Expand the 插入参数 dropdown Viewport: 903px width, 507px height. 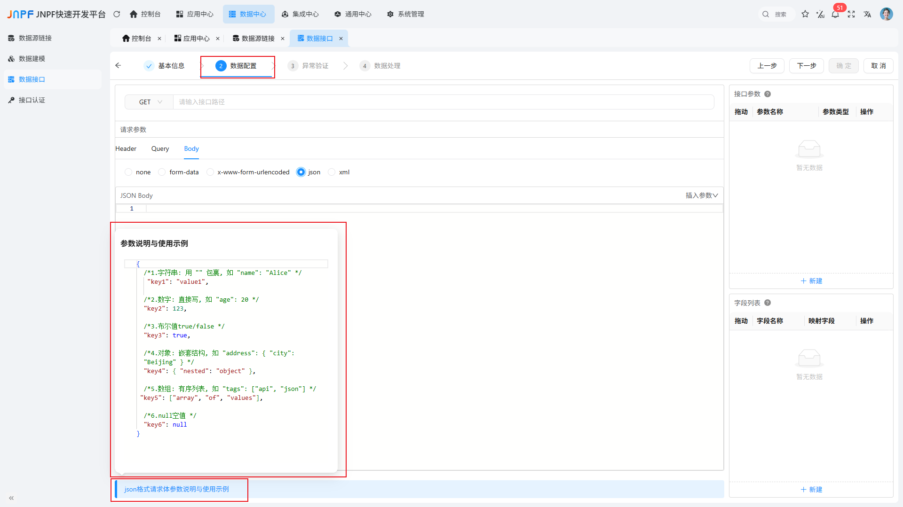tap(701, 195)
